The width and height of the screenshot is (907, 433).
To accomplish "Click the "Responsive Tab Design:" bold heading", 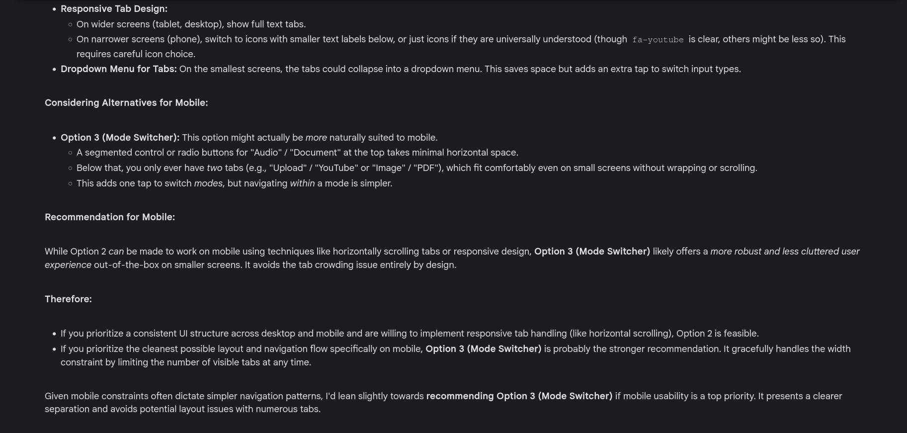I will click(x=114, y=9).
